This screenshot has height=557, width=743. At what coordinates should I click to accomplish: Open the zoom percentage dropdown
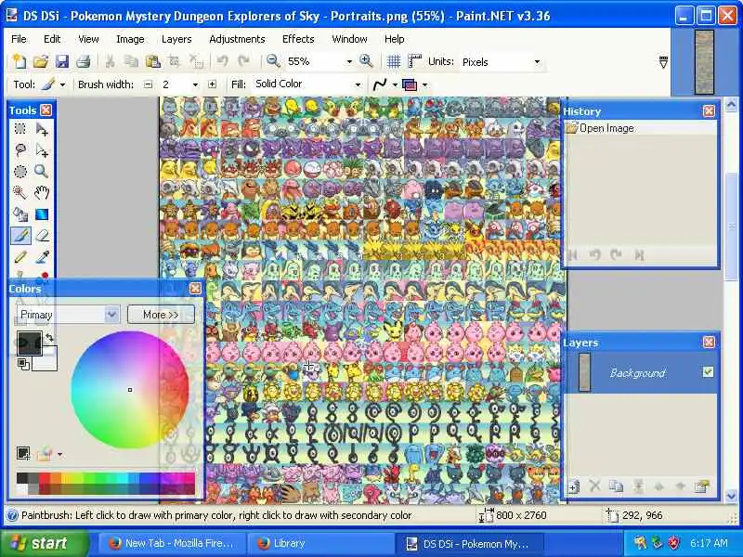click(x=349, y=61)
